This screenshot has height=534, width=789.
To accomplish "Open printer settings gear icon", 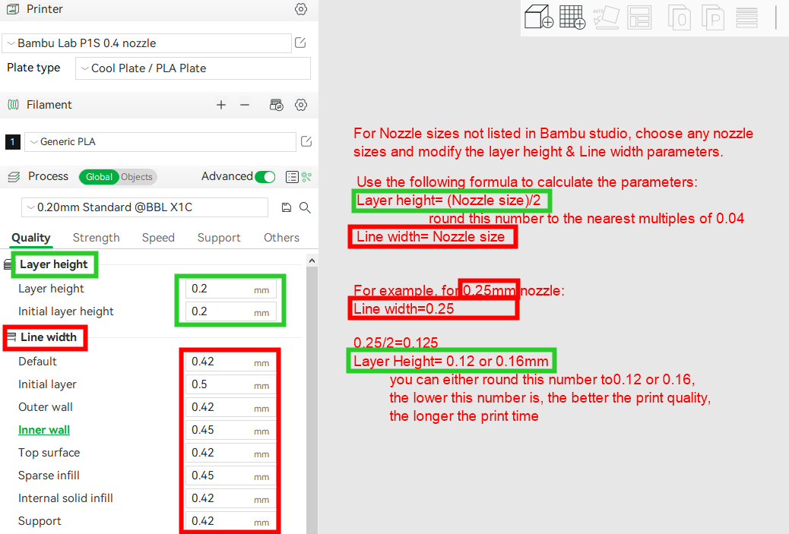I will [x=301, y=9].
